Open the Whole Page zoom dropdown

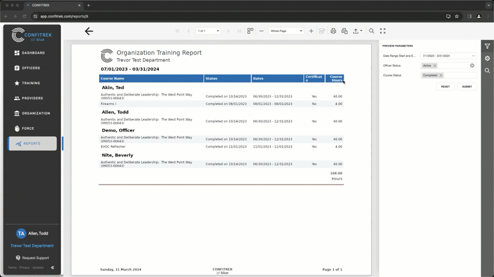286,31
